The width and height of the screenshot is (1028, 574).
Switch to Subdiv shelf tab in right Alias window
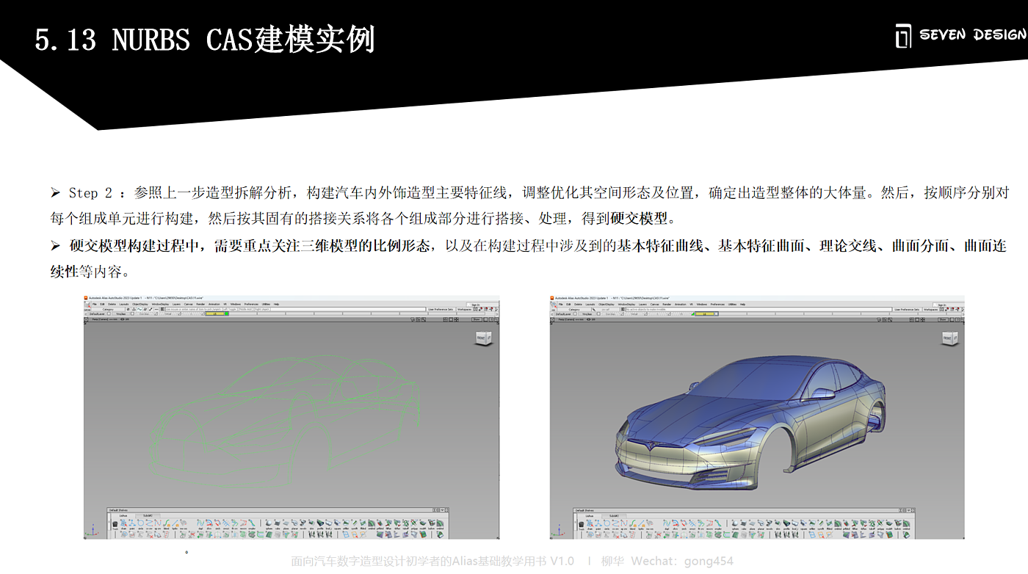[615, 516]
